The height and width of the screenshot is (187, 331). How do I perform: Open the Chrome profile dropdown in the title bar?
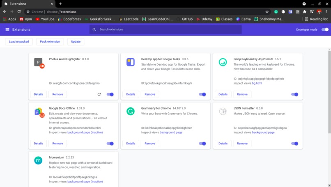[x=304, y=4]
